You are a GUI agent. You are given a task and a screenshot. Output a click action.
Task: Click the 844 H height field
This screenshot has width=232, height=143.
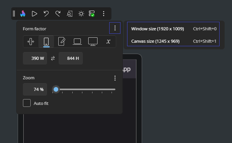pos(71,58)
